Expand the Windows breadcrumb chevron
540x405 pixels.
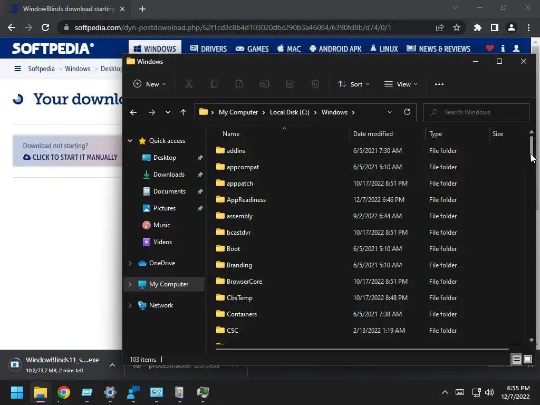353,112
